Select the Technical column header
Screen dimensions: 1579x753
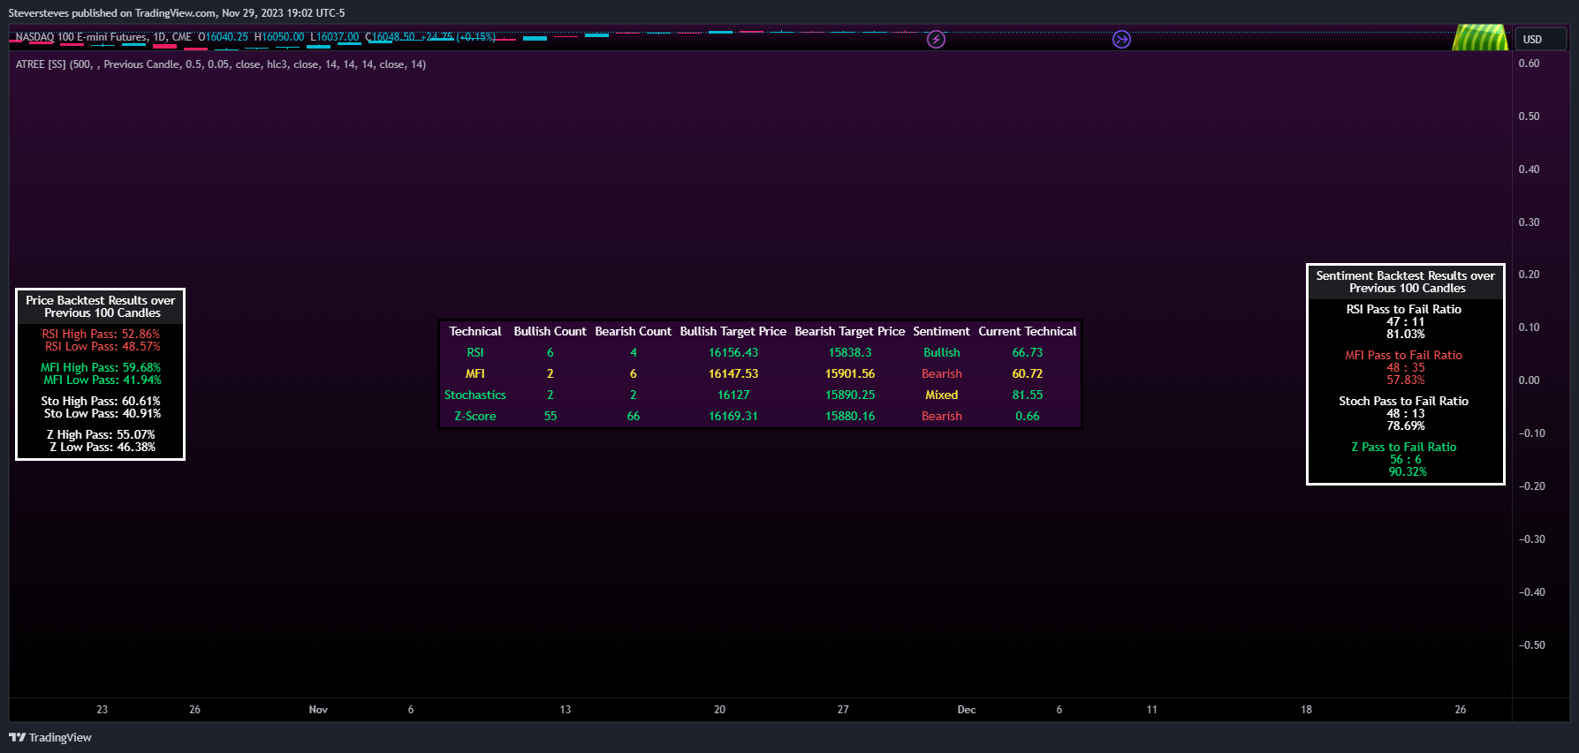pos(475,331)
